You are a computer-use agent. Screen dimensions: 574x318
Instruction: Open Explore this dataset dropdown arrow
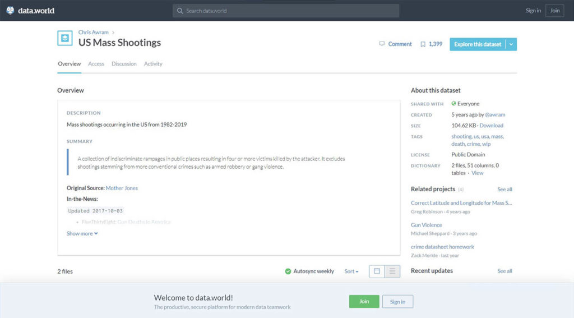[x=511, y=44]
